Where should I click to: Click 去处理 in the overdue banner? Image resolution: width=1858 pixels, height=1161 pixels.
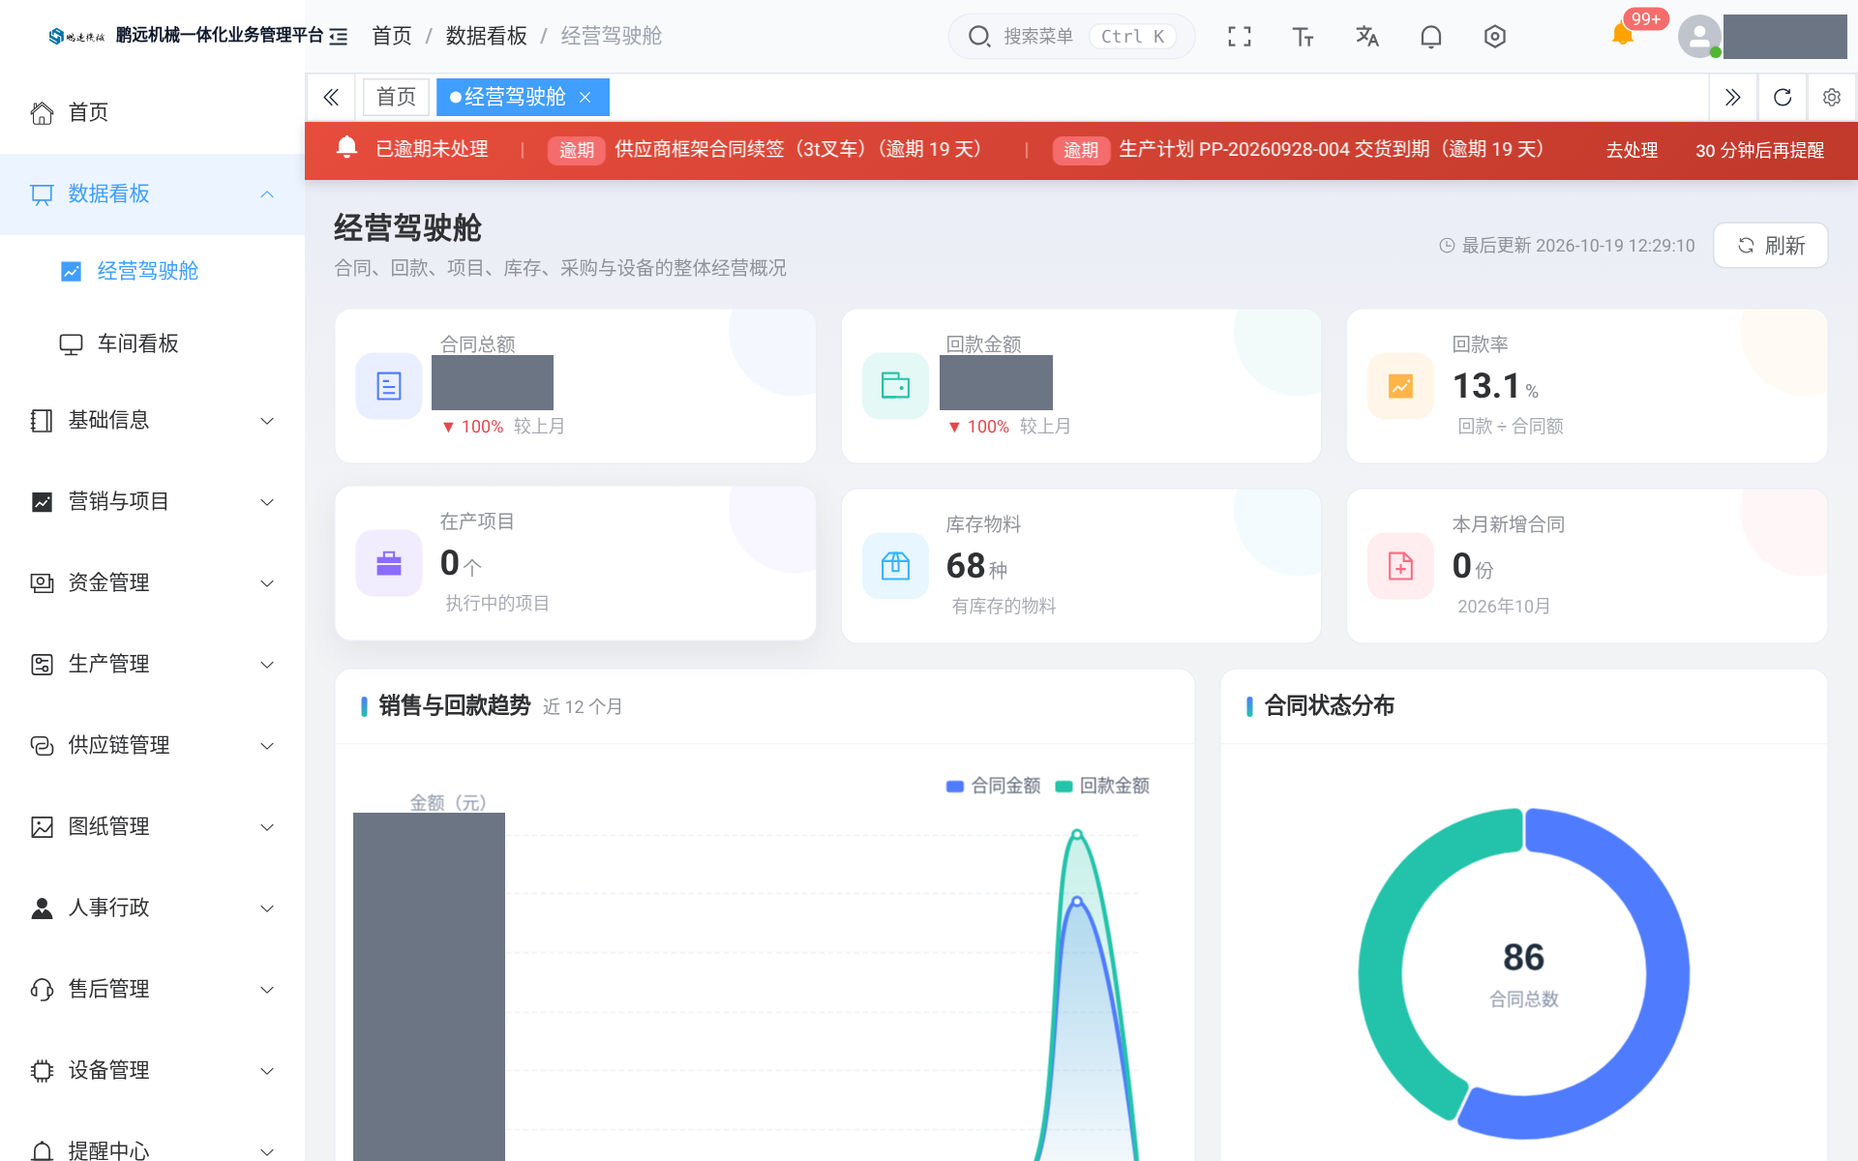(1632, 150)
